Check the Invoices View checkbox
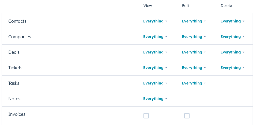This screenshot has width=255, height=127. click(146, 116)
